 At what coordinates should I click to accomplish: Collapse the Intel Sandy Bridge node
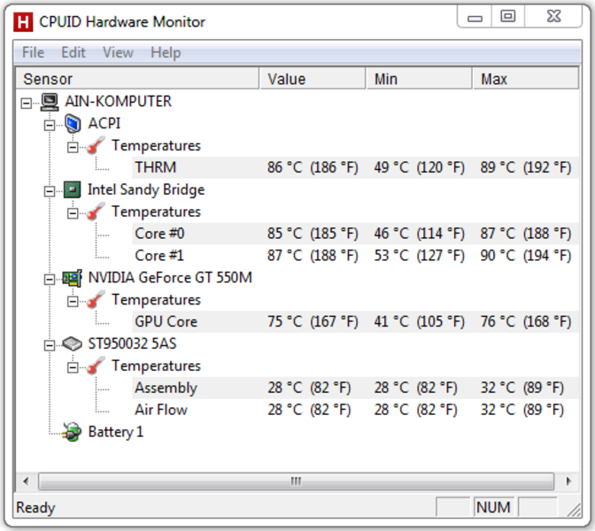[x=50, y=191]
